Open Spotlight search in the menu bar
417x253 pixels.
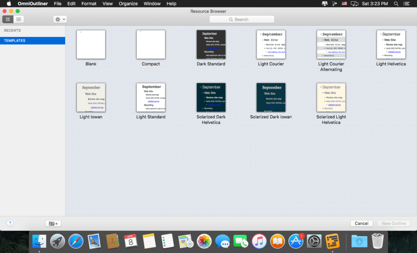[396, 4]
